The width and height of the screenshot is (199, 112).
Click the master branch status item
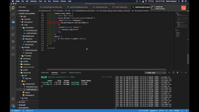pyautogui.click(x=16, y=111)
